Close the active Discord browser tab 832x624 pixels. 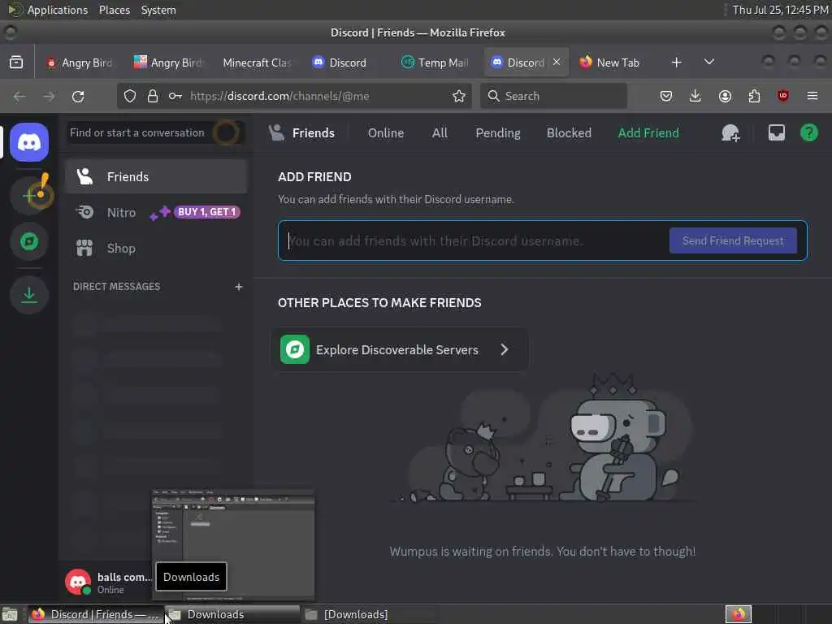(557, 62)
